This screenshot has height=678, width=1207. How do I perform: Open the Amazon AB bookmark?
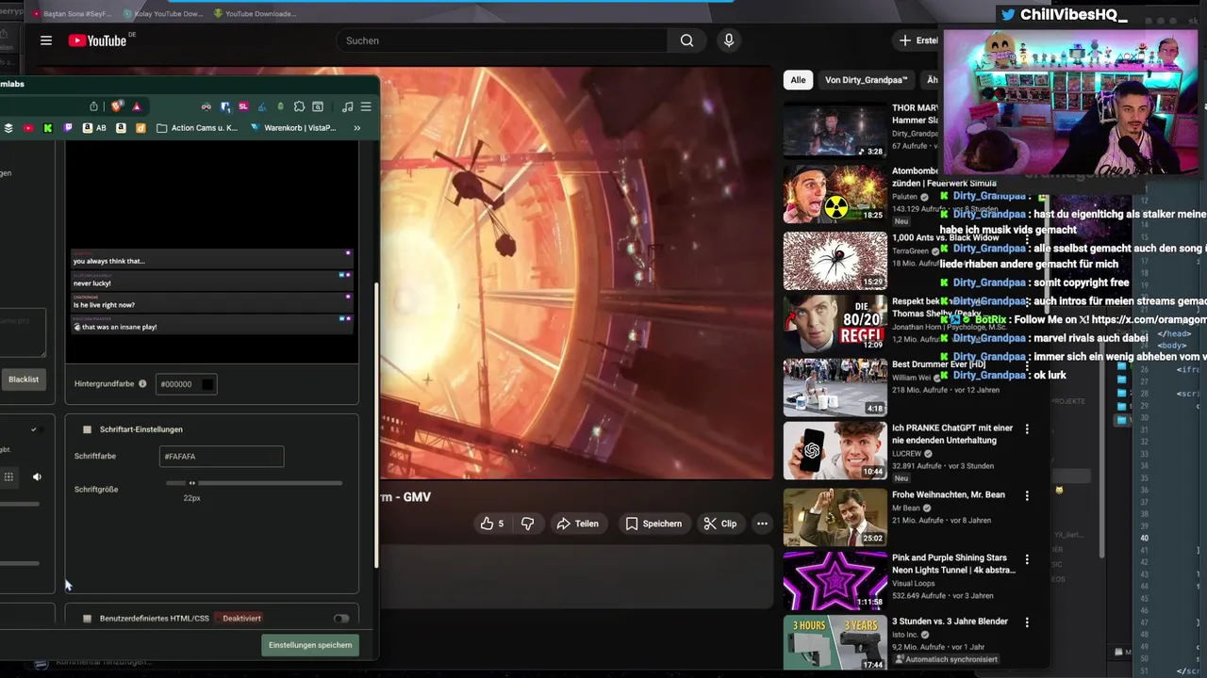pyautogui.click(x=94, y=128)
